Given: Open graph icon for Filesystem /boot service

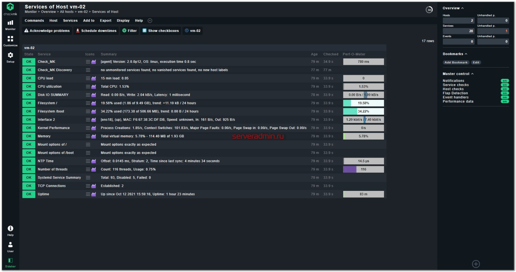Looking at the screenshot, I should (94, 112).
